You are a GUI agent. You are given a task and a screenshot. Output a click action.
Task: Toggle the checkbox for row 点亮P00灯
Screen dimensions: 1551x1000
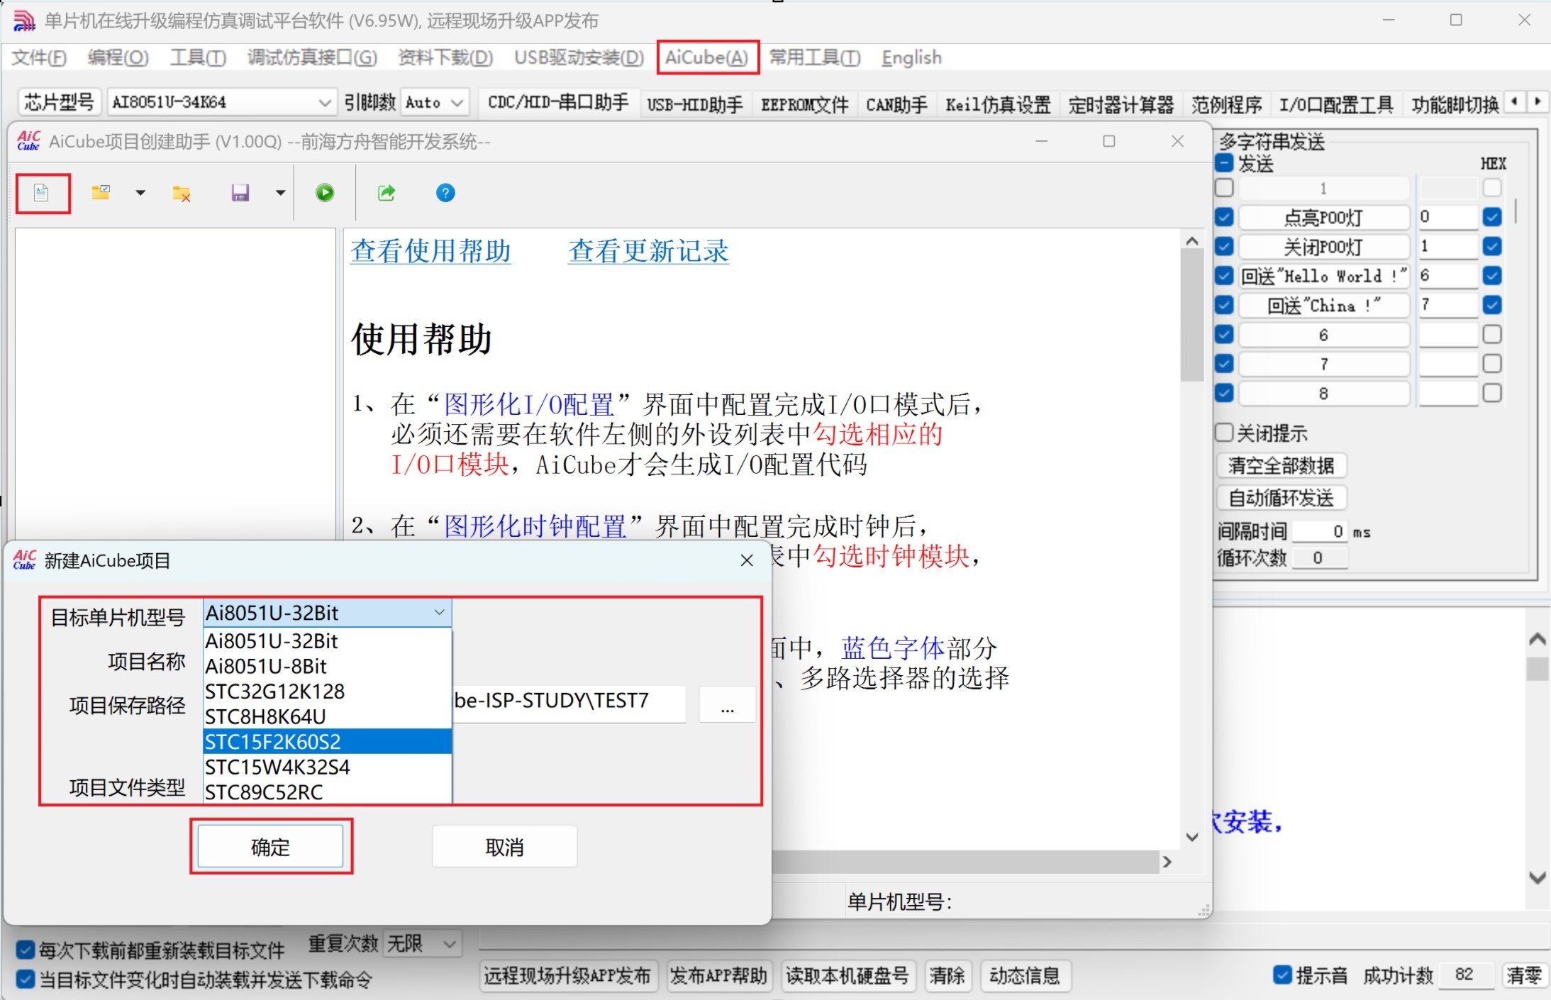pos(1225,217)
